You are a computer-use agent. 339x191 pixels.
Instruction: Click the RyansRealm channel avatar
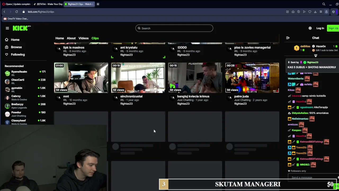[x=7, y=73]
